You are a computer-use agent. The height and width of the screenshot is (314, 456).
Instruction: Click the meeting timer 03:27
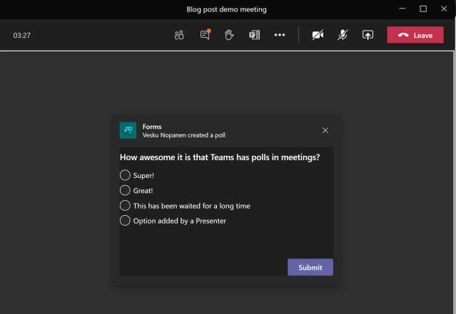22,36
